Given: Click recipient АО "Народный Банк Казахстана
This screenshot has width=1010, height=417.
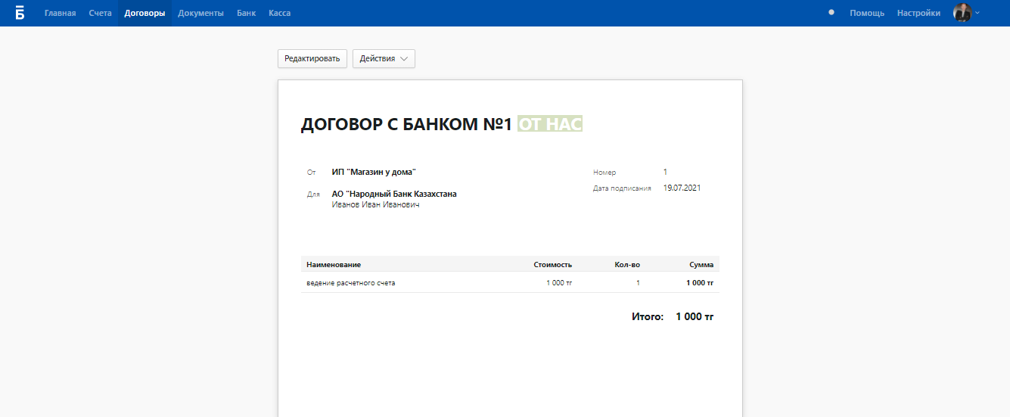Looking at the screenshot, I should click(x=394, y=194).
